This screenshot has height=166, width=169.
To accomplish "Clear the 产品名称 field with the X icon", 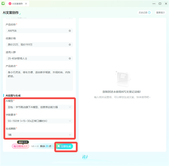I will click(70, 31).
